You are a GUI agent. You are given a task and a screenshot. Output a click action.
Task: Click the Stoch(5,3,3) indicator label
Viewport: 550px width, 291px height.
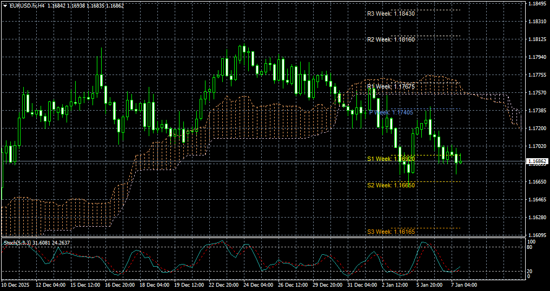(x=17, y=242)
